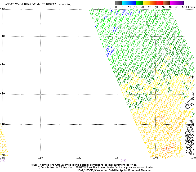
Task: Click the -84 longitude axis label
Action: click(x=79, y=159)
